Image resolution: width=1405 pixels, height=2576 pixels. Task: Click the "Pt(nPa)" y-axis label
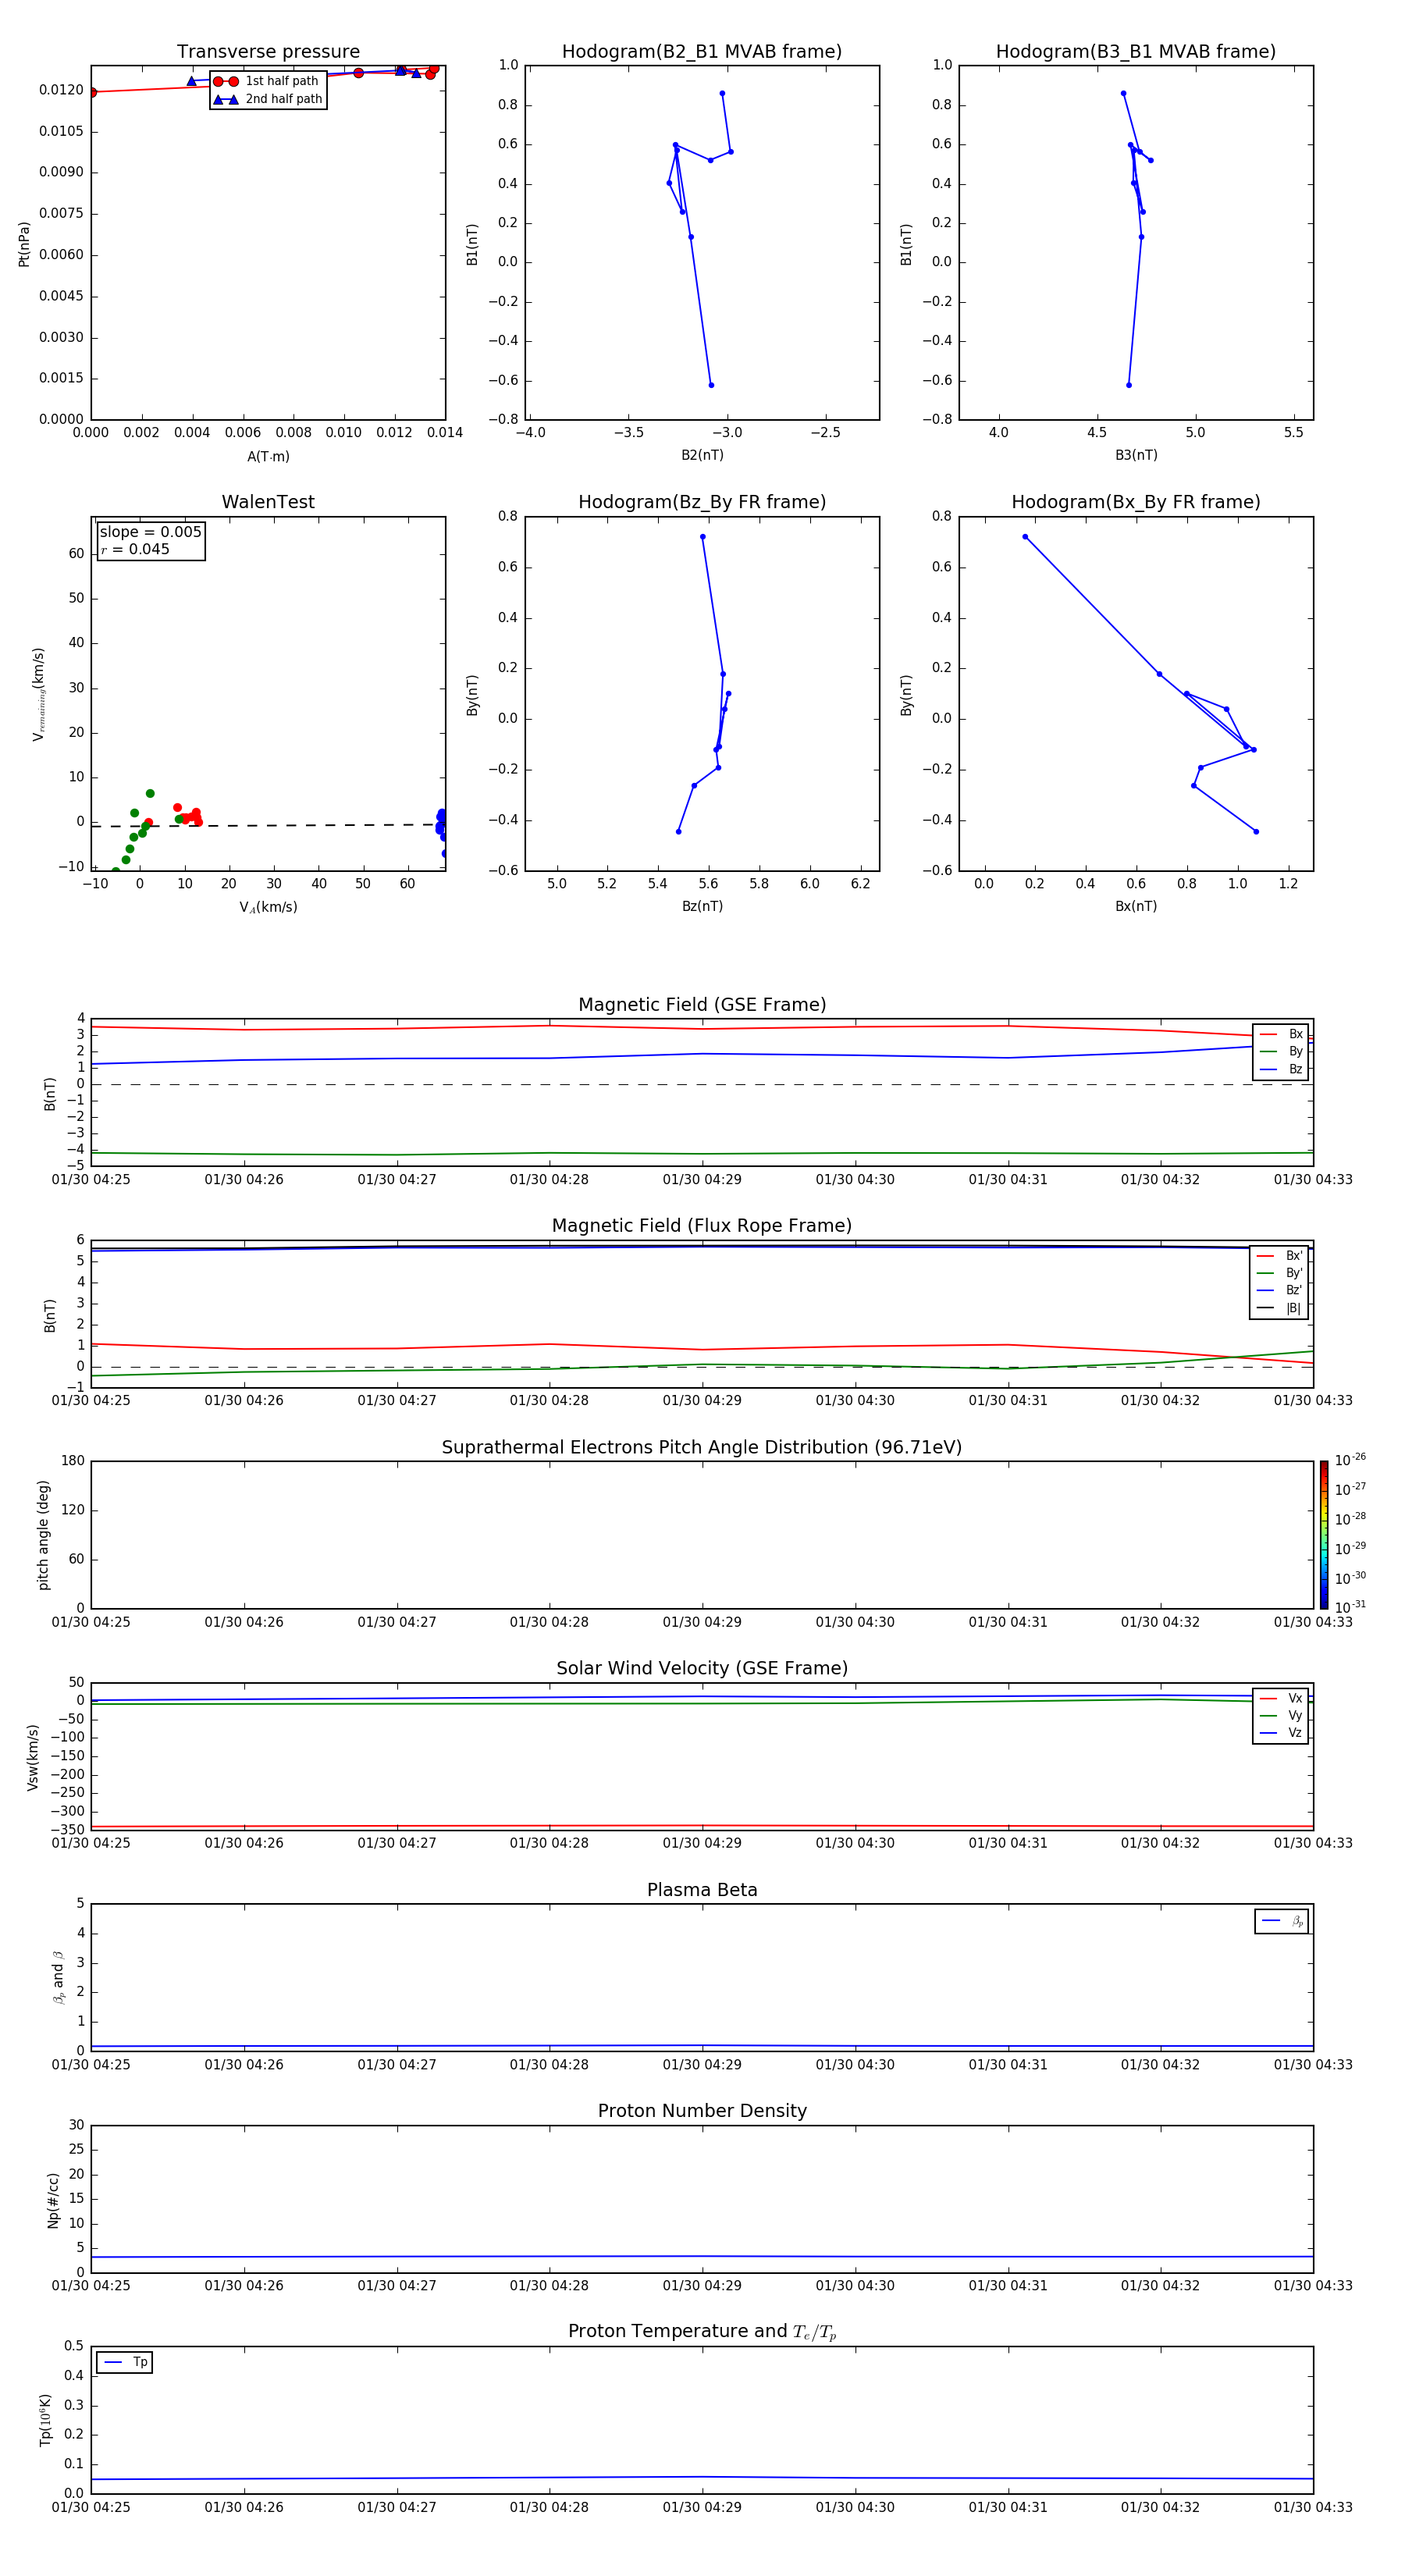24,243
